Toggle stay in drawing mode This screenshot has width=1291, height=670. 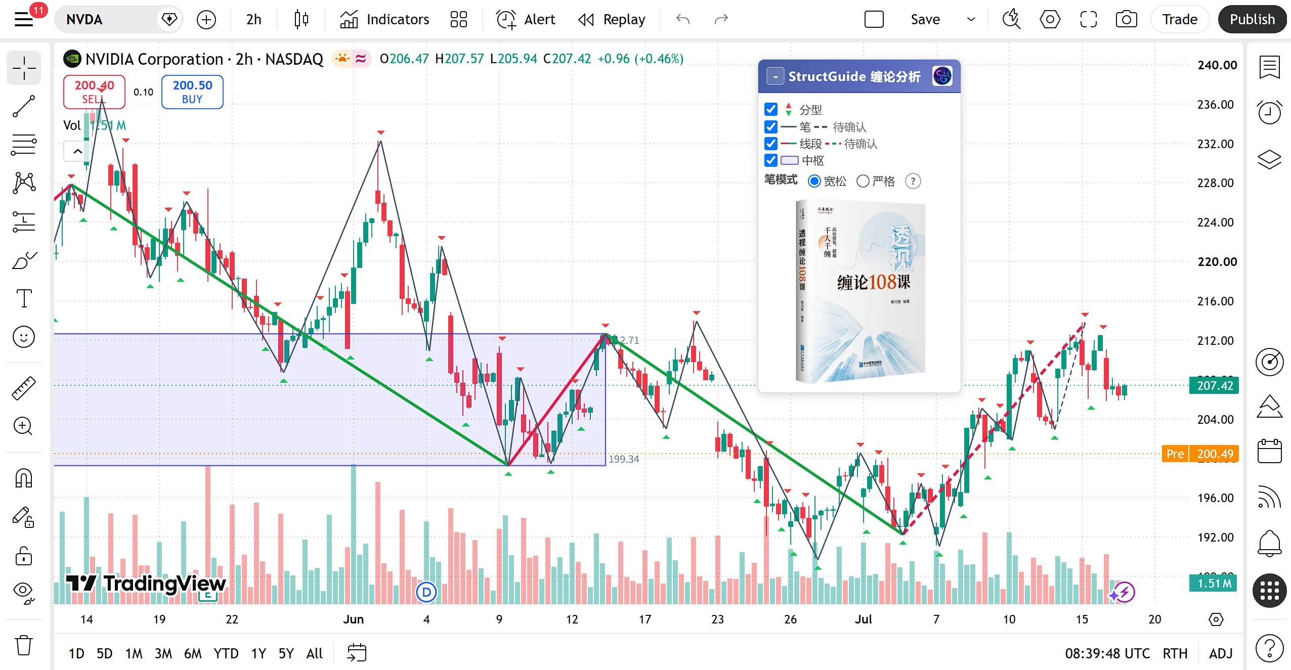click(24, 517)
